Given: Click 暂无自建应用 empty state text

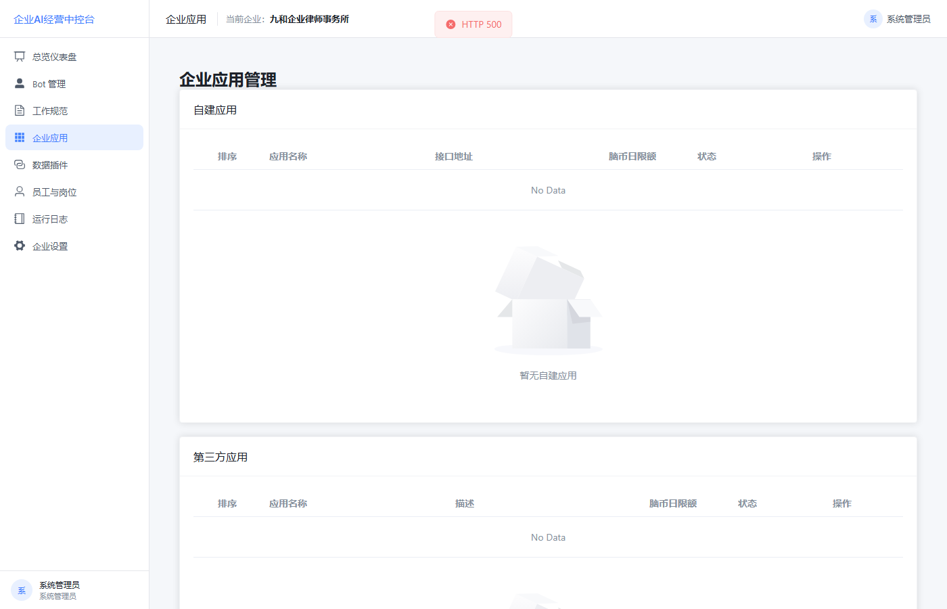Looking at the screenshot, I should point(548,376).
